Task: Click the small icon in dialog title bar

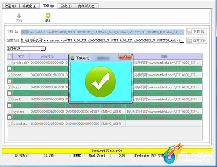Action: (72, 58)
